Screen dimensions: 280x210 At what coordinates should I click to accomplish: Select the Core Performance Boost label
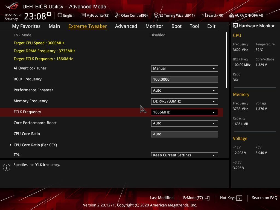pos(35,123)
